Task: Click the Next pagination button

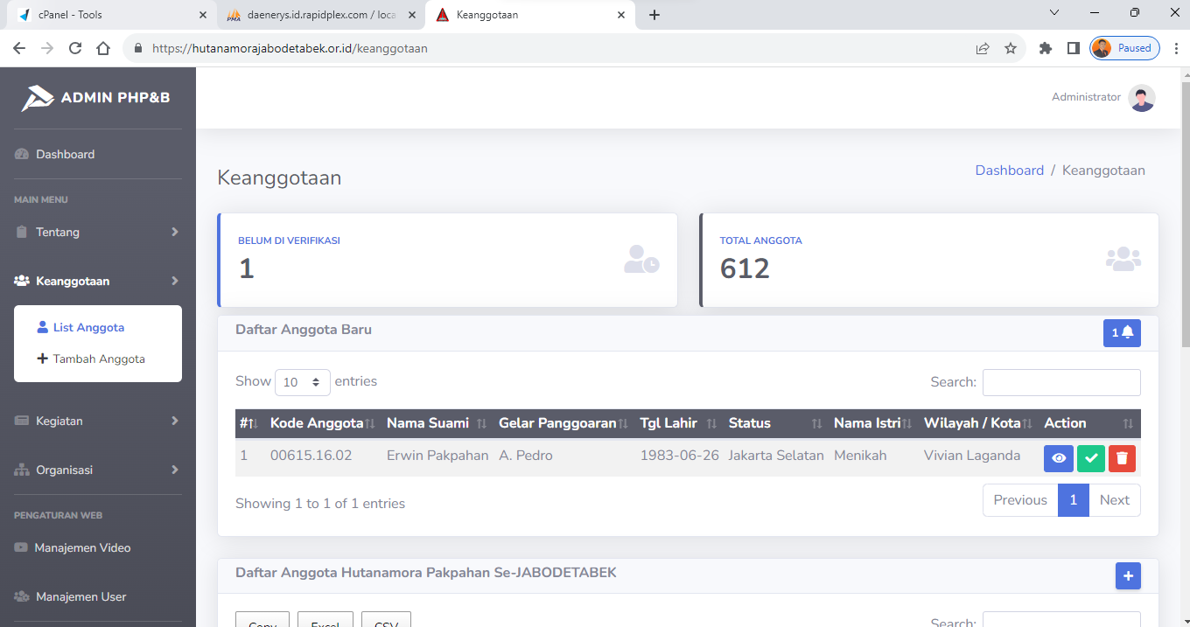Action: 1114,500
